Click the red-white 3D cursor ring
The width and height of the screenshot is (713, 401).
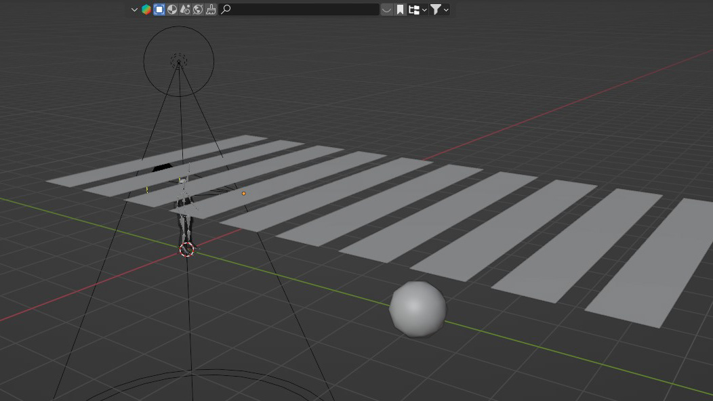pos(187,249)
